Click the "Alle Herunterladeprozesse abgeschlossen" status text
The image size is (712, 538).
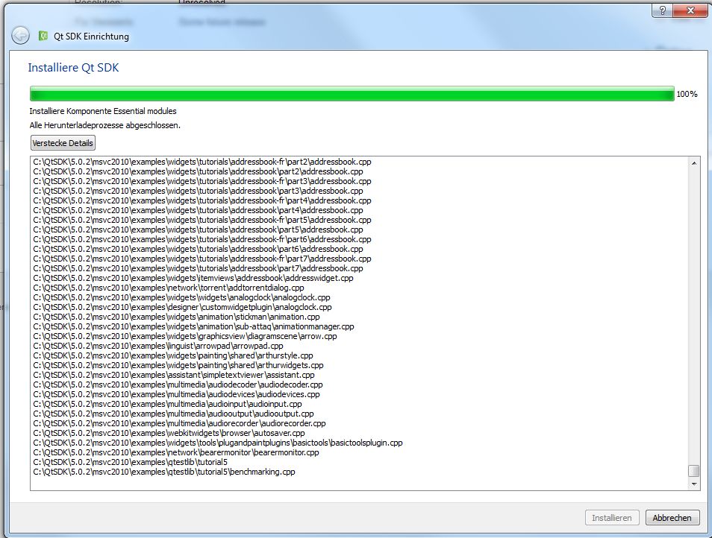104,125
